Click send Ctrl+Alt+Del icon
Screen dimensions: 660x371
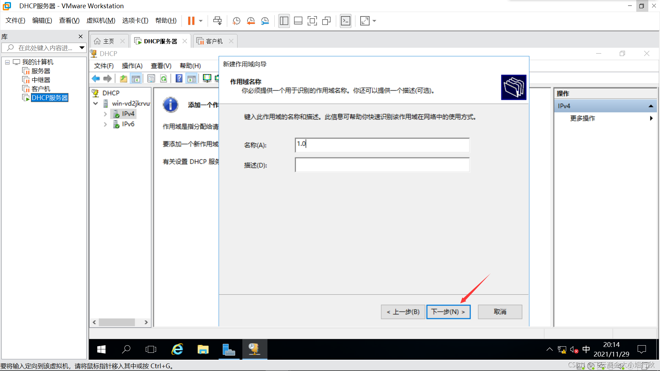217,21
